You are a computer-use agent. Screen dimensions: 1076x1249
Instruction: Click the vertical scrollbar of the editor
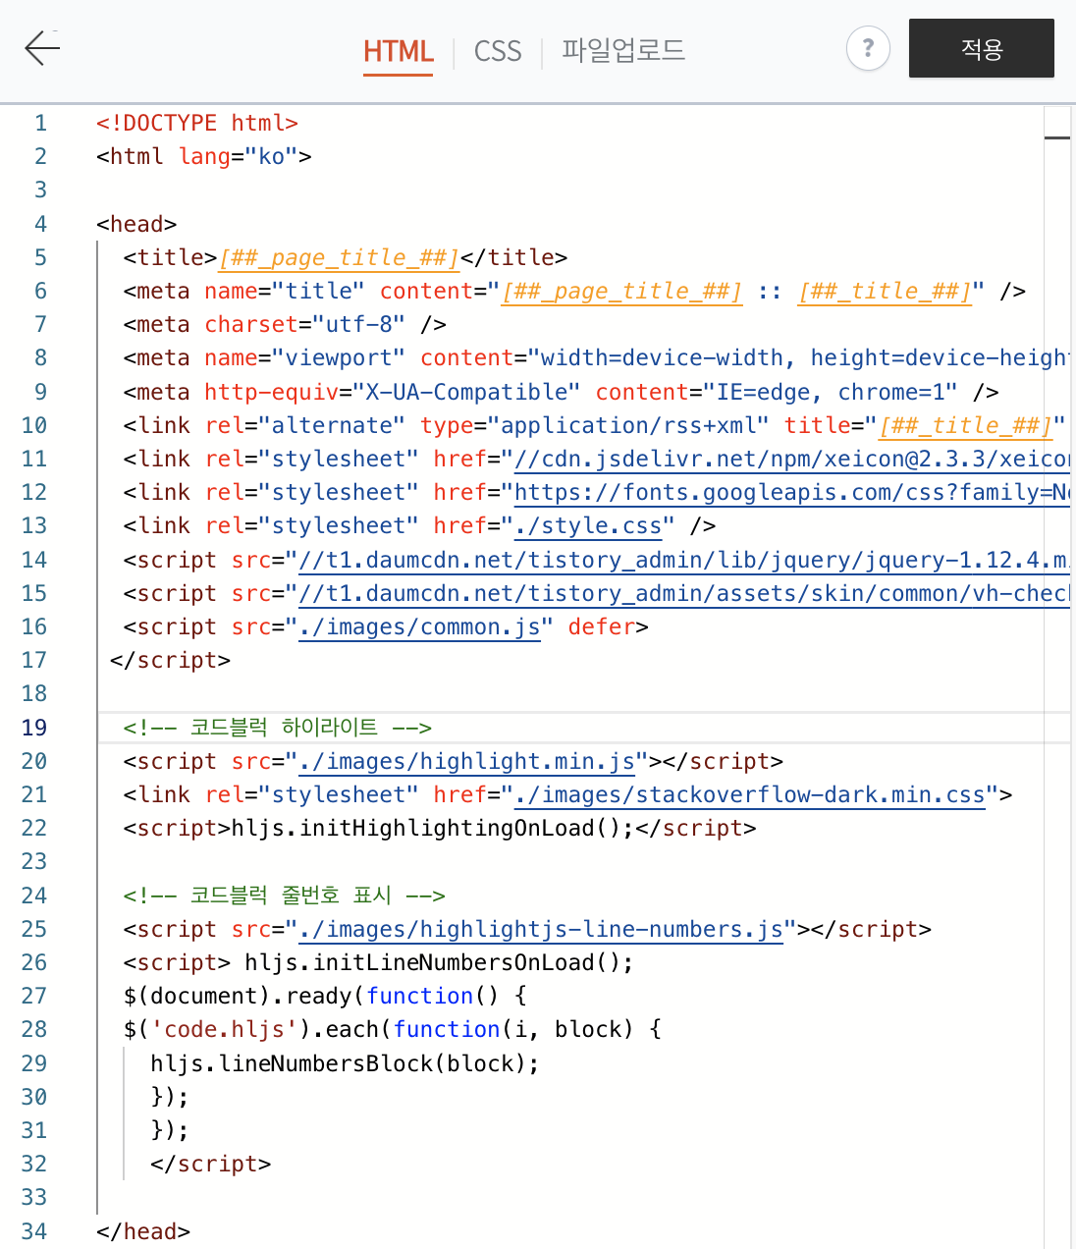click(x=1057, y=678)
